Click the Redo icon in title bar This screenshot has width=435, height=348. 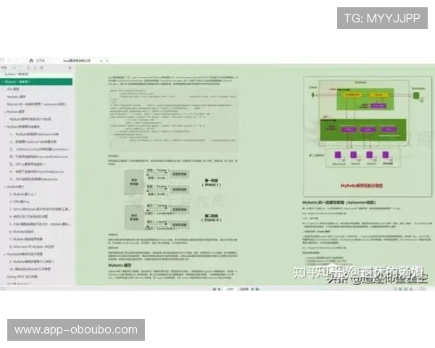point(17,60)
